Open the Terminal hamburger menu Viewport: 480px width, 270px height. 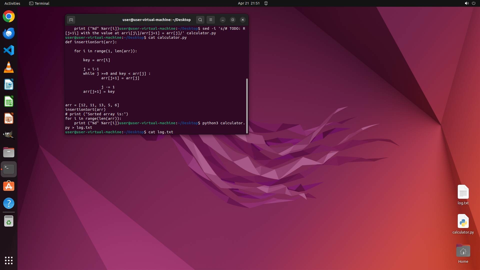click(211, 20)
